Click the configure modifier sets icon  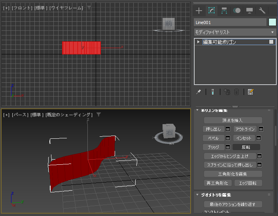pos(250,92)
